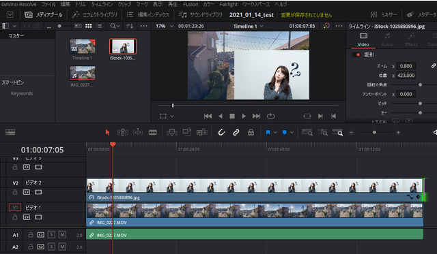Open the marker color dropdown
This screenshot has height=254, width=437.
pos(292,133)
